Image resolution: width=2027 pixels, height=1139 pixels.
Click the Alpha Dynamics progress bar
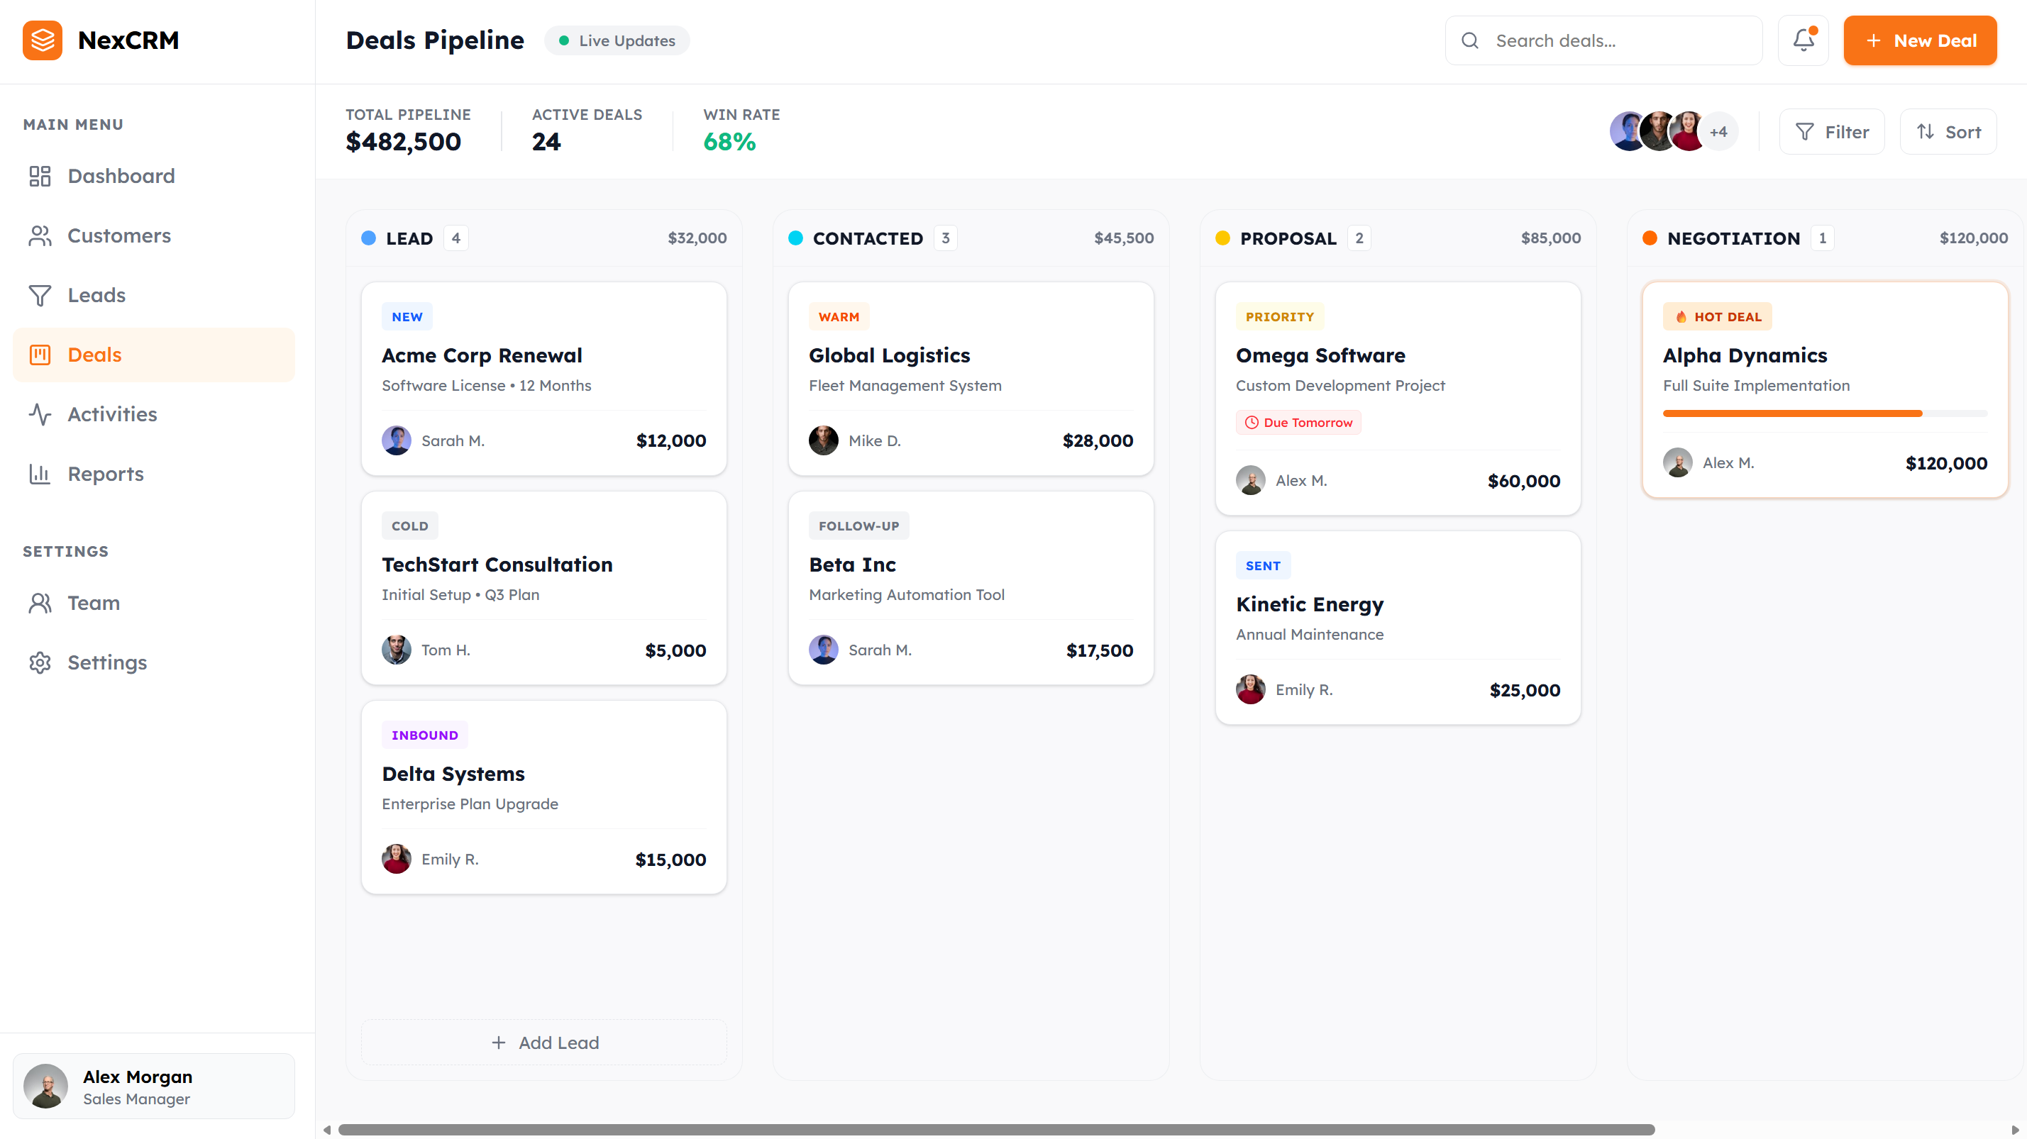point(1825,413)
